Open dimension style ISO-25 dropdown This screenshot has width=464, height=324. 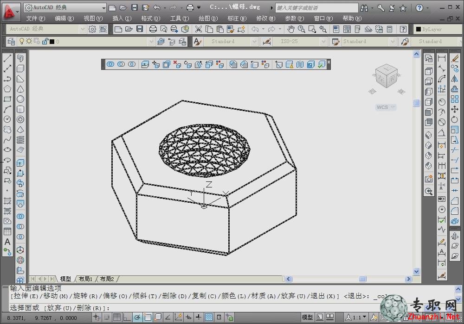[x=323, y=42]
